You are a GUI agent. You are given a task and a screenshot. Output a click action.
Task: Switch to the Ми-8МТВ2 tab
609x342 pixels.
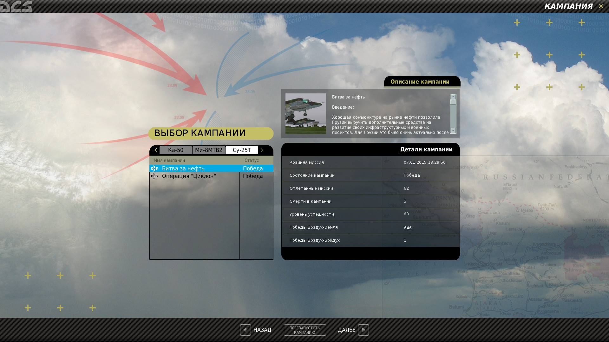click(x=209, y=150)
